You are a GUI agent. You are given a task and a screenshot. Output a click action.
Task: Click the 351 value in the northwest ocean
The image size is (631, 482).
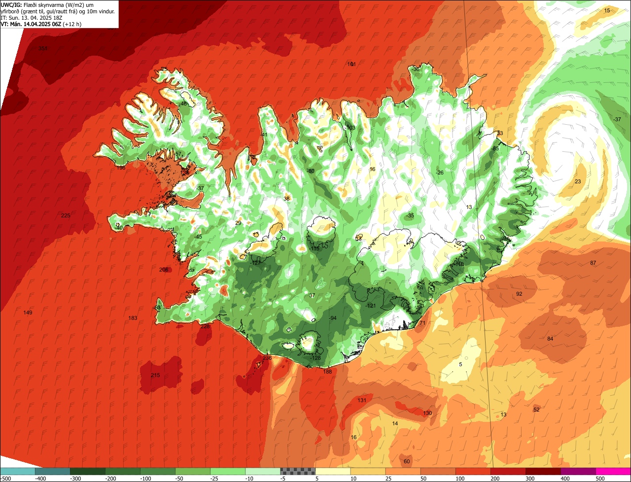tap(43, 48)
